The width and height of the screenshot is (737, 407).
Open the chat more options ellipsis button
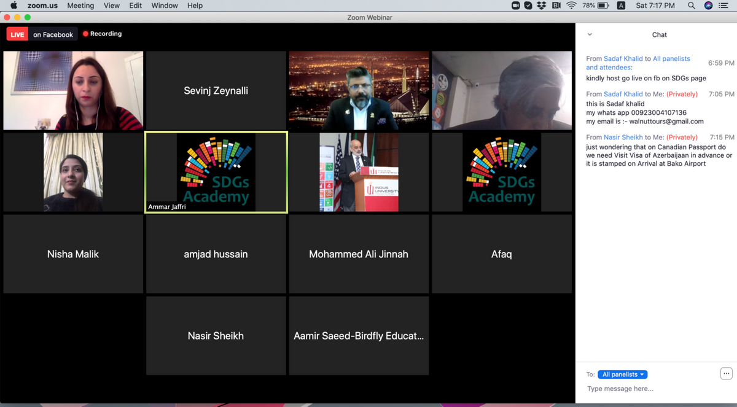click(x=726, y=373)
